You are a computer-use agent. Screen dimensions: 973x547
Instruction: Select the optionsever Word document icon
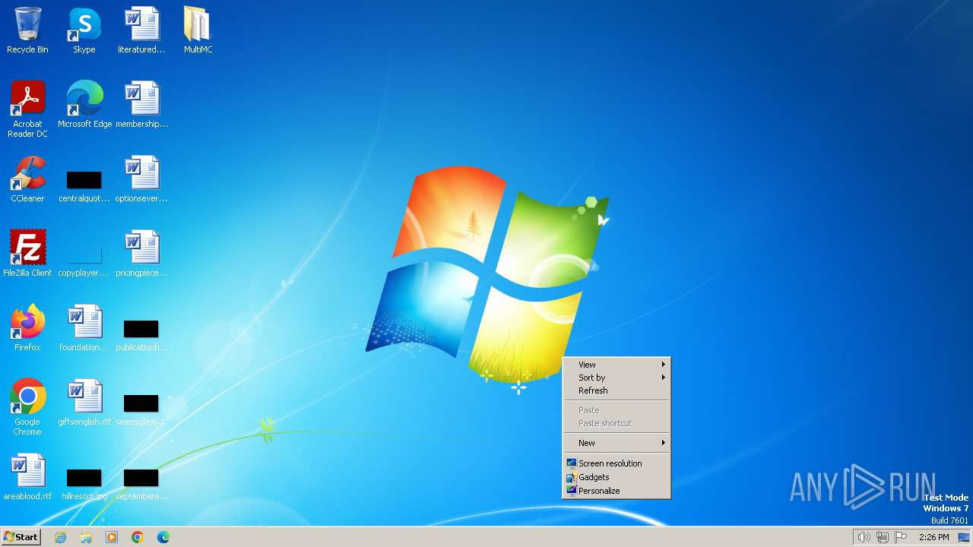click(141, 179)
